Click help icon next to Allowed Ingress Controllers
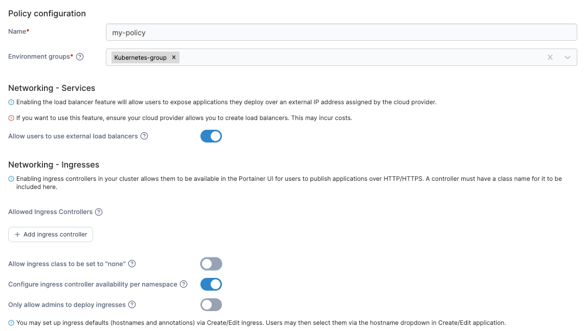The height and width of the screenshot is (331, 586). tap(99, 212)
